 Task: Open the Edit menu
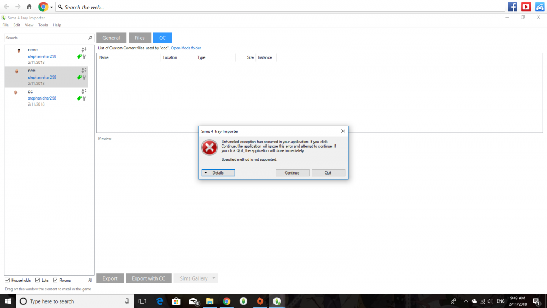coord(17,25)
